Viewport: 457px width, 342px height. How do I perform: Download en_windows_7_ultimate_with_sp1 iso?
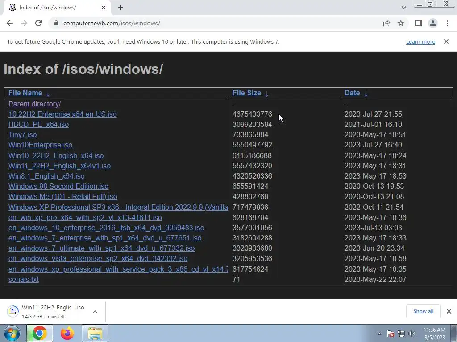point(102,248)
